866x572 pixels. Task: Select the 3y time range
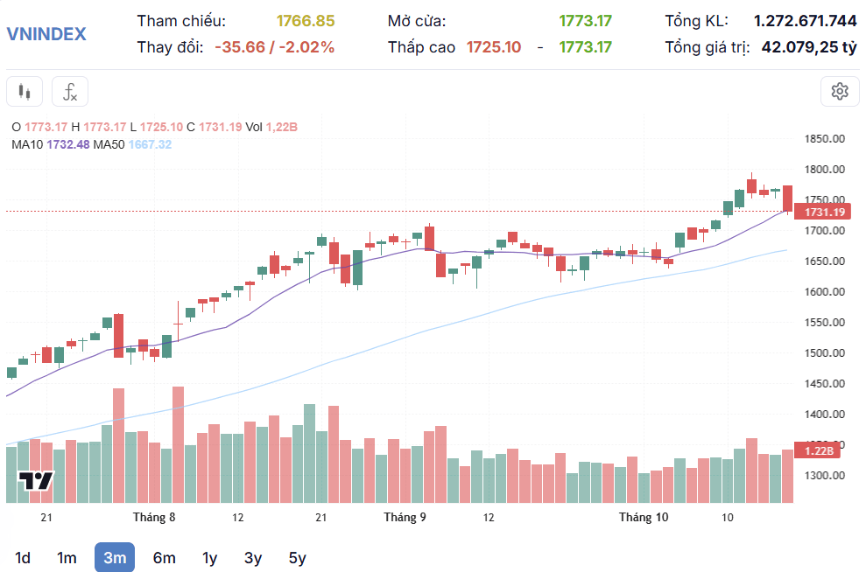[x=253, y=558]
